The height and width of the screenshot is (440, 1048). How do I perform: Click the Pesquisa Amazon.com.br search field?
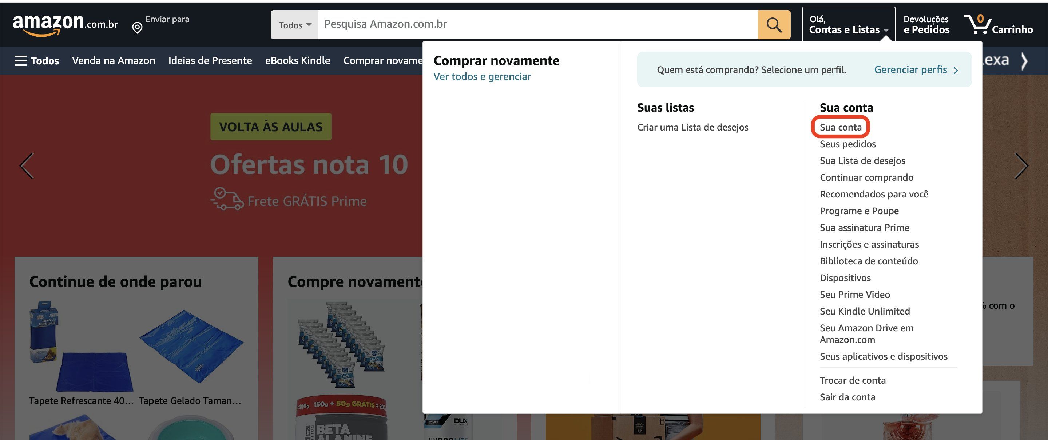coord(537,24)
